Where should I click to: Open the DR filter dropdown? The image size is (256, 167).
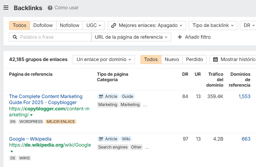pos(248,25)
